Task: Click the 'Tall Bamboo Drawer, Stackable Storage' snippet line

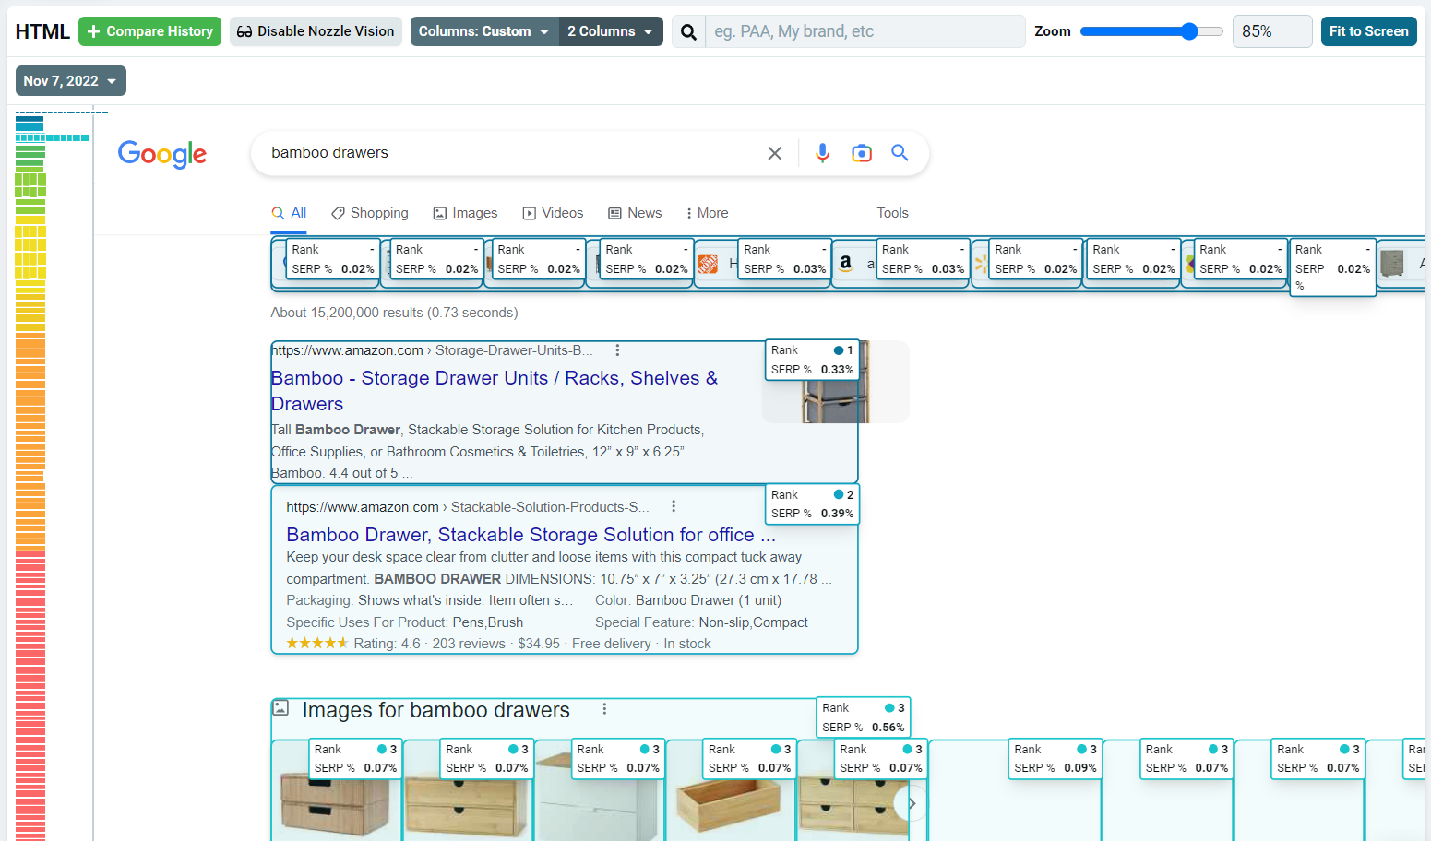Action: (487, 430)
